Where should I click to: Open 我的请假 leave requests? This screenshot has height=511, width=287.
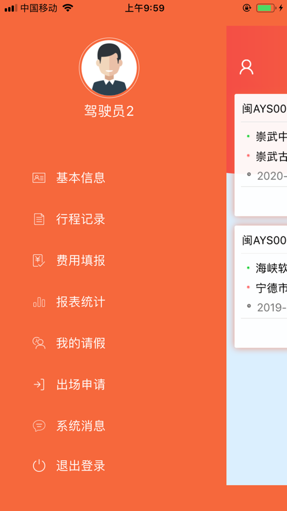coord(81,344)
